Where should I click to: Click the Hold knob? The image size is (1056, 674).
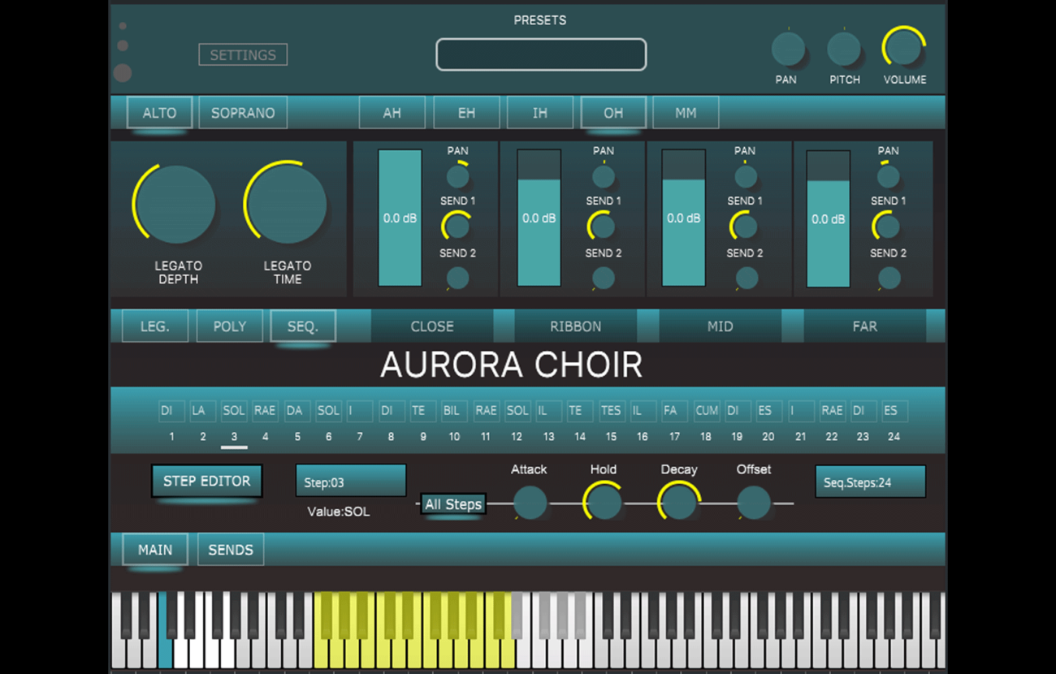[603, 503]
